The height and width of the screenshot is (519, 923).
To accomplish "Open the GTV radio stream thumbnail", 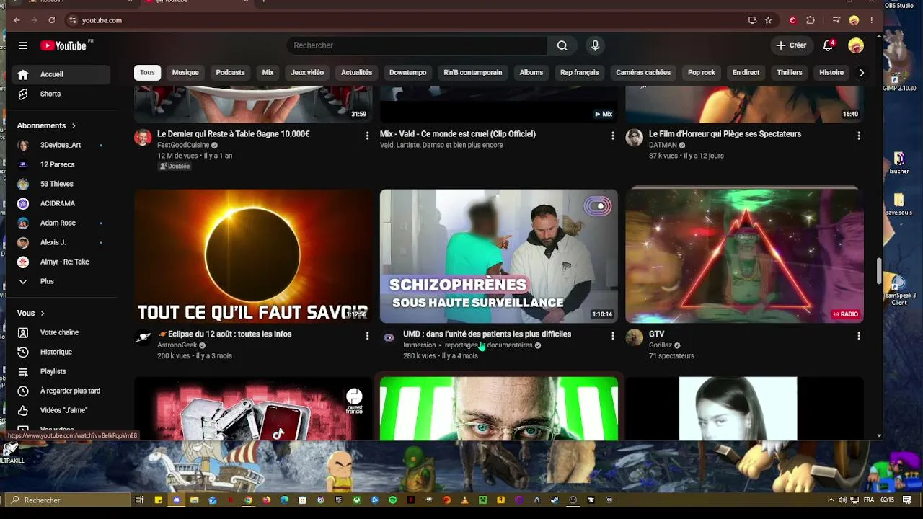I will (744, 256).
